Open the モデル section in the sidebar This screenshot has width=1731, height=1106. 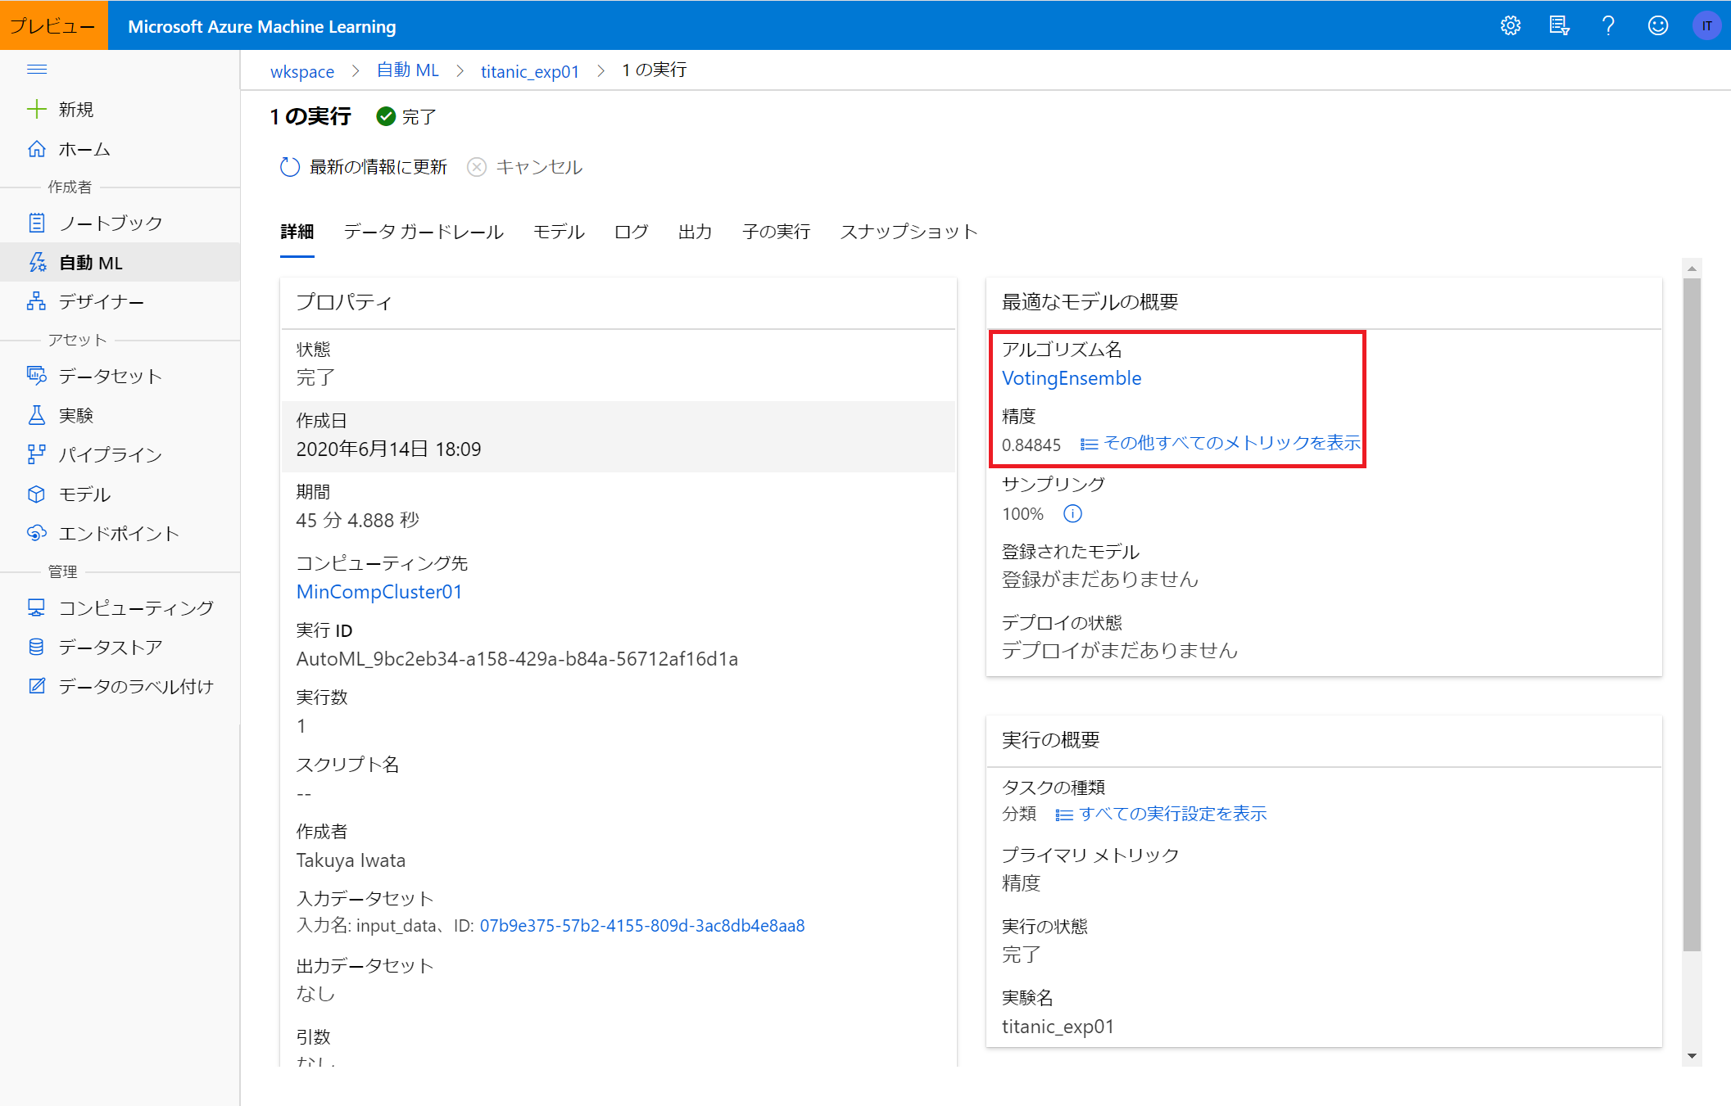(x=84, y=494)
